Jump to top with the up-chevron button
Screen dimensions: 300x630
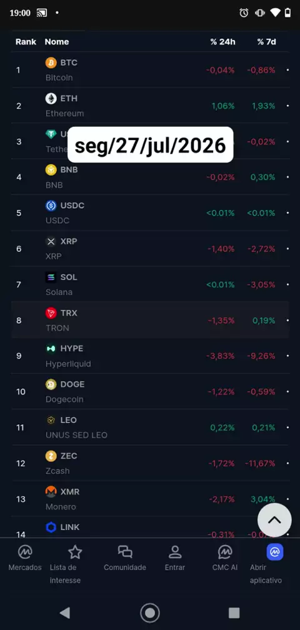[x=274, y=520]
